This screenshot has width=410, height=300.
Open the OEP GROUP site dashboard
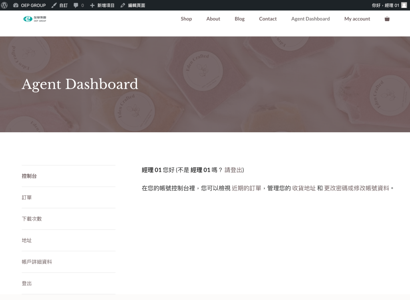[30, 5]
